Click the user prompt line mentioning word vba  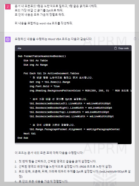pyautogui.click(x=44, y=23)
